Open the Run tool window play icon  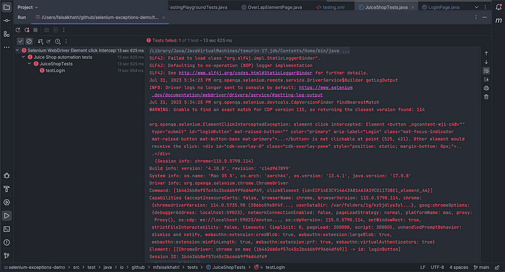coord(6,216)
